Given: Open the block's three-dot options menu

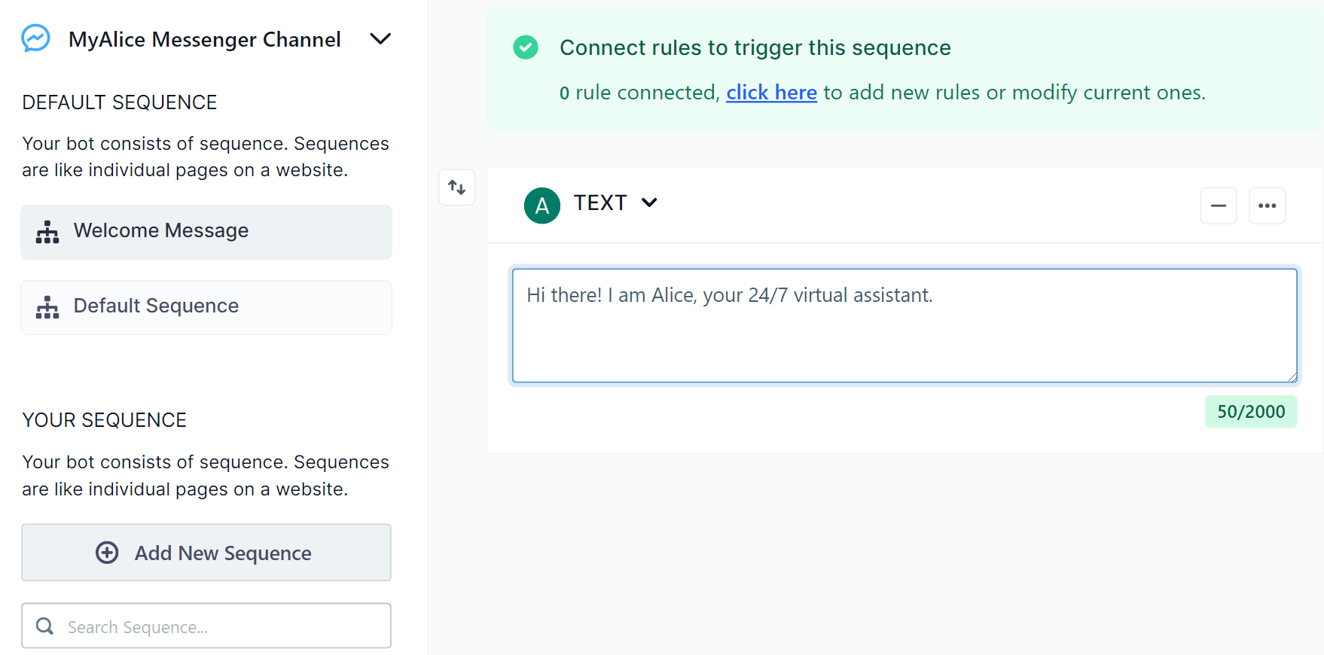Looking at the screenshot, I should click(x=1268, y=206).
